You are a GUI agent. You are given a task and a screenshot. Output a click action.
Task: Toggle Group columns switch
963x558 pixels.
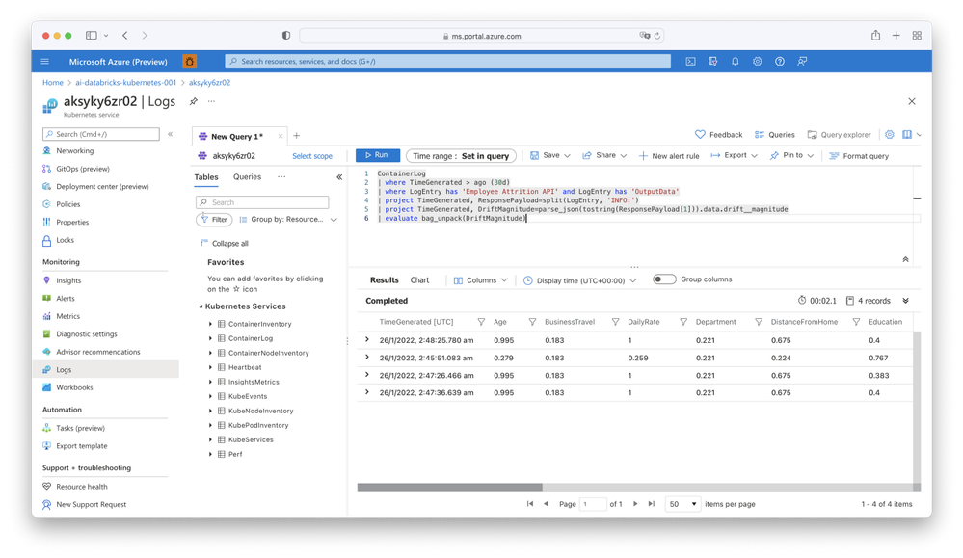click(664, 279)
